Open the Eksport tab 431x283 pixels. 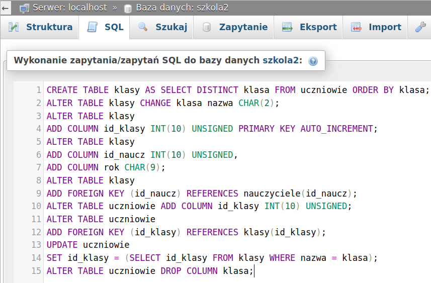(308, 27)
